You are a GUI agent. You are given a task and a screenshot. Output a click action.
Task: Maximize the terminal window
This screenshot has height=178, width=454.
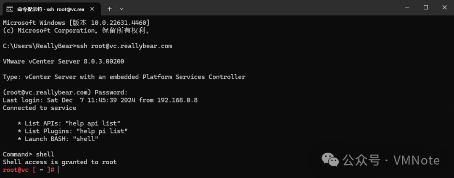pyautogui.click(x=425, y=8)
